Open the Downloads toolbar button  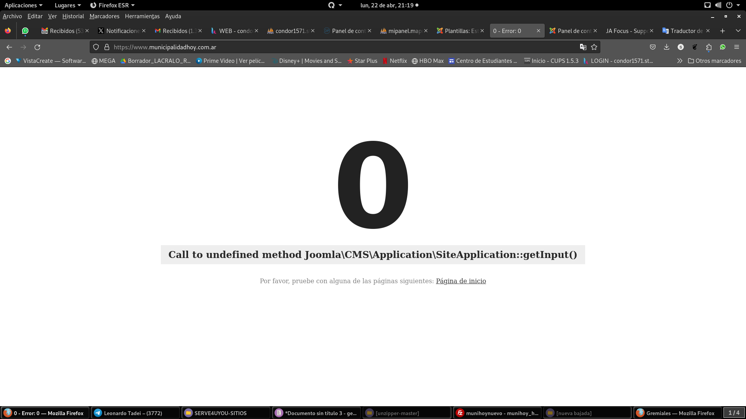tap(666, 47)
